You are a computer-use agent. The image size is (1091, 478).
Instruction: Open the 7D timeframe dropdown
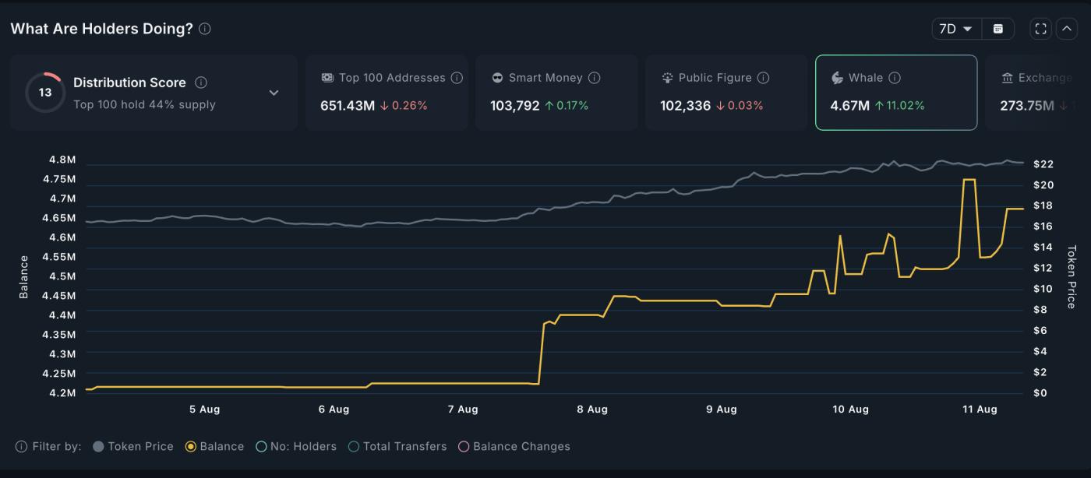(x=956, y=28)
